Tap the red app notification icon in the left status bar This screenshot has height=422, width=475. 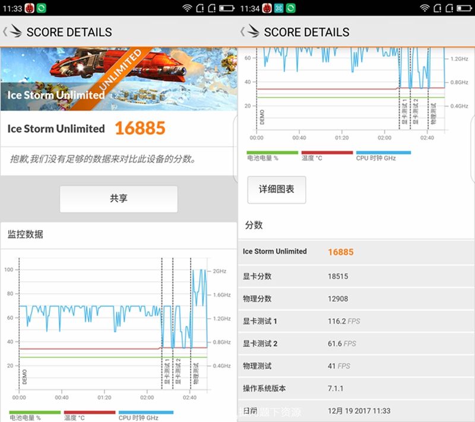pyautogui.click(x=29, y=8)
